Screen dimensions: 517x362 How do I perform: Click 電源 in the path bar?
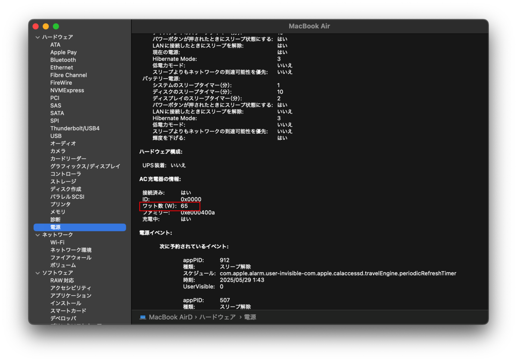(x=250, y=317)
